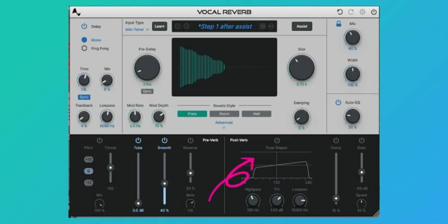
Task: Toggle the Auto-EQ power switch
Action: [x=338, y=102]
